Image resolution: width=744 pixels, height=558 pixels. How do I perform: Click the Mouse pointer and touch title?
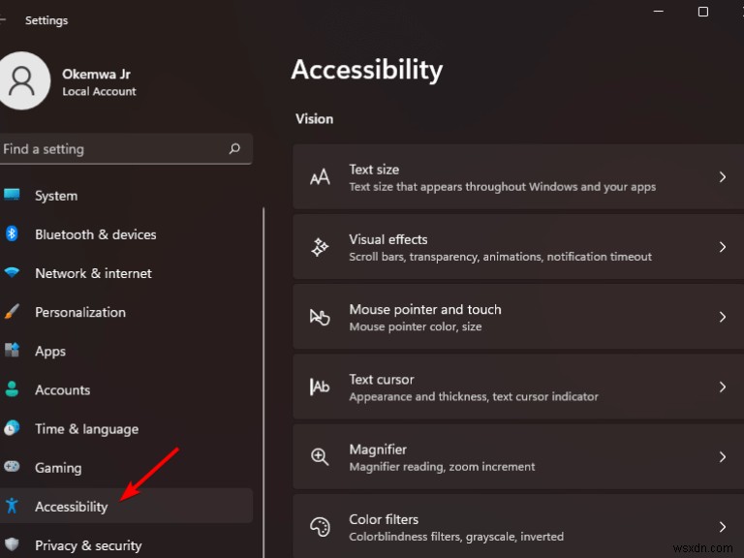pos(425,309)
